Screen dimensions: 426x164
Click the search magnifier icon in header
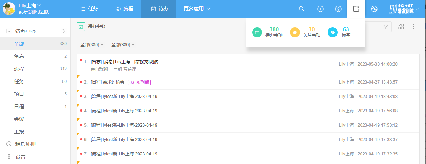click(x=302, y=9)
